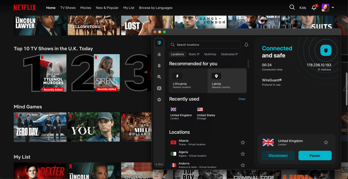Open Netflix notifications bell

tap(314, 7)
